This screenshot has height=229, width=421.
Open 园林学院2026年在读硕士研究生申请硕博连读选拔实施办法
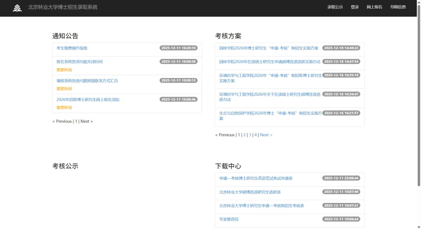pyautogui.click(x=270, y=62)
